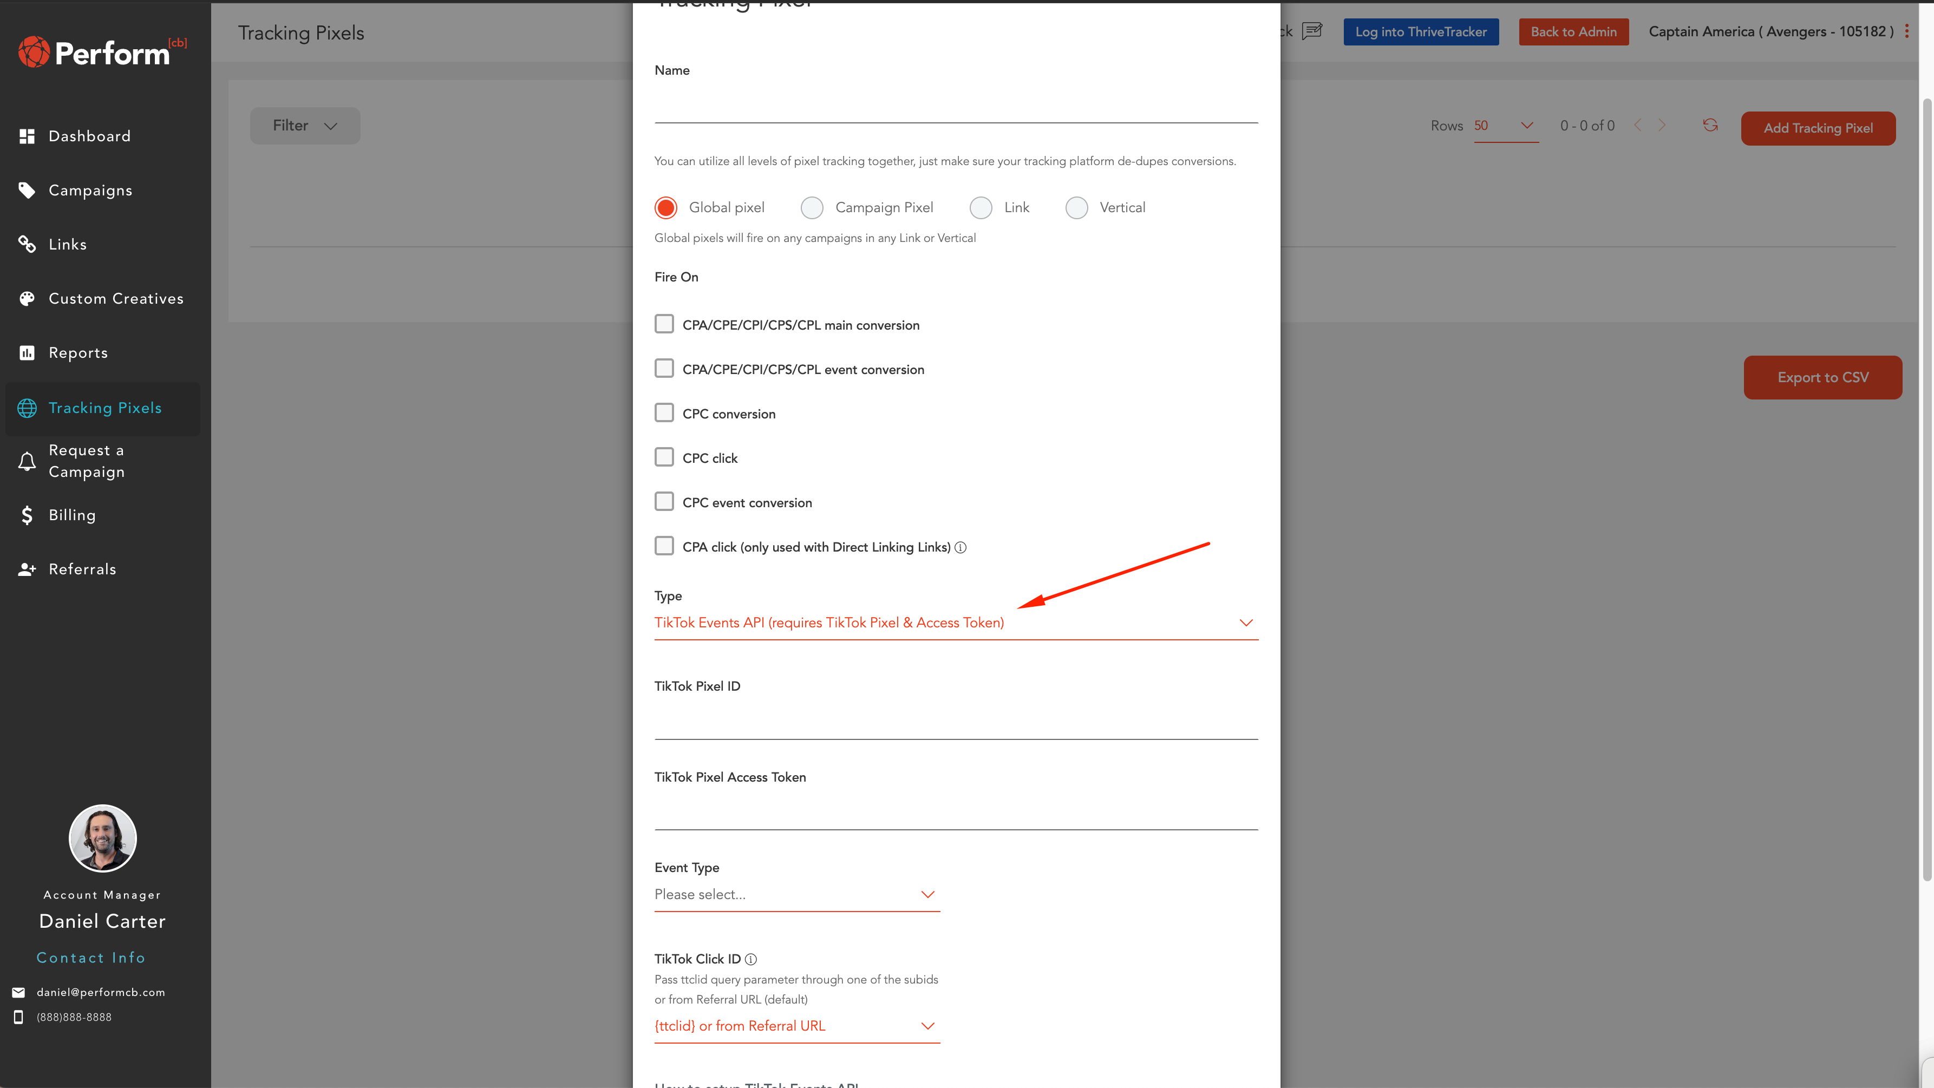1934x1088 pixels.
Task: Open Campaigns in sidebar
Action: 103,191
